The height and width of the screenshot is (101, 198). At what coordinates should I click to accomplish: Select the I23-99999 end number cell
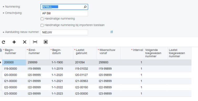38,94
